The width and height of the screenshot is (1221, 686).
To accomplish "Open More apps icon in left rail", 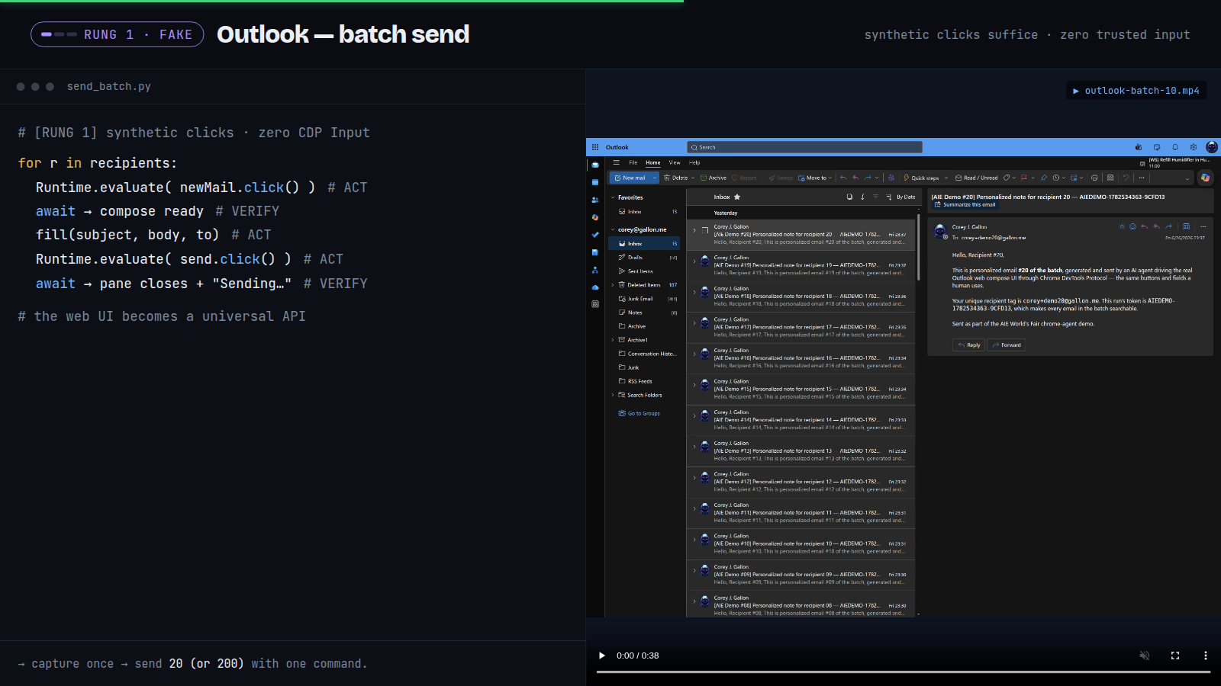I will 595,304.
